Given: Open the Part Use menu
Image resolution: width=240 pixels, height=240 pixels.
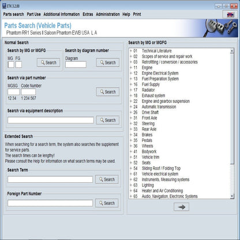Looking at the screenshot, I should [33, 14].
